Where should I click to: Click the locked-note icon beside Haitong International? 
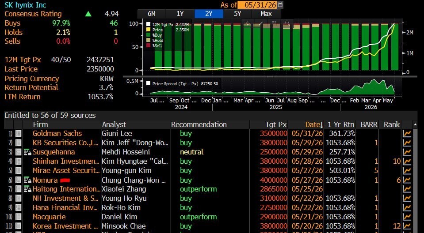coord(27,189)
